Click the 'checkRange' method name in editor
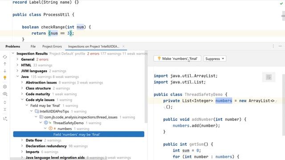285x160 pixels. 53,27
